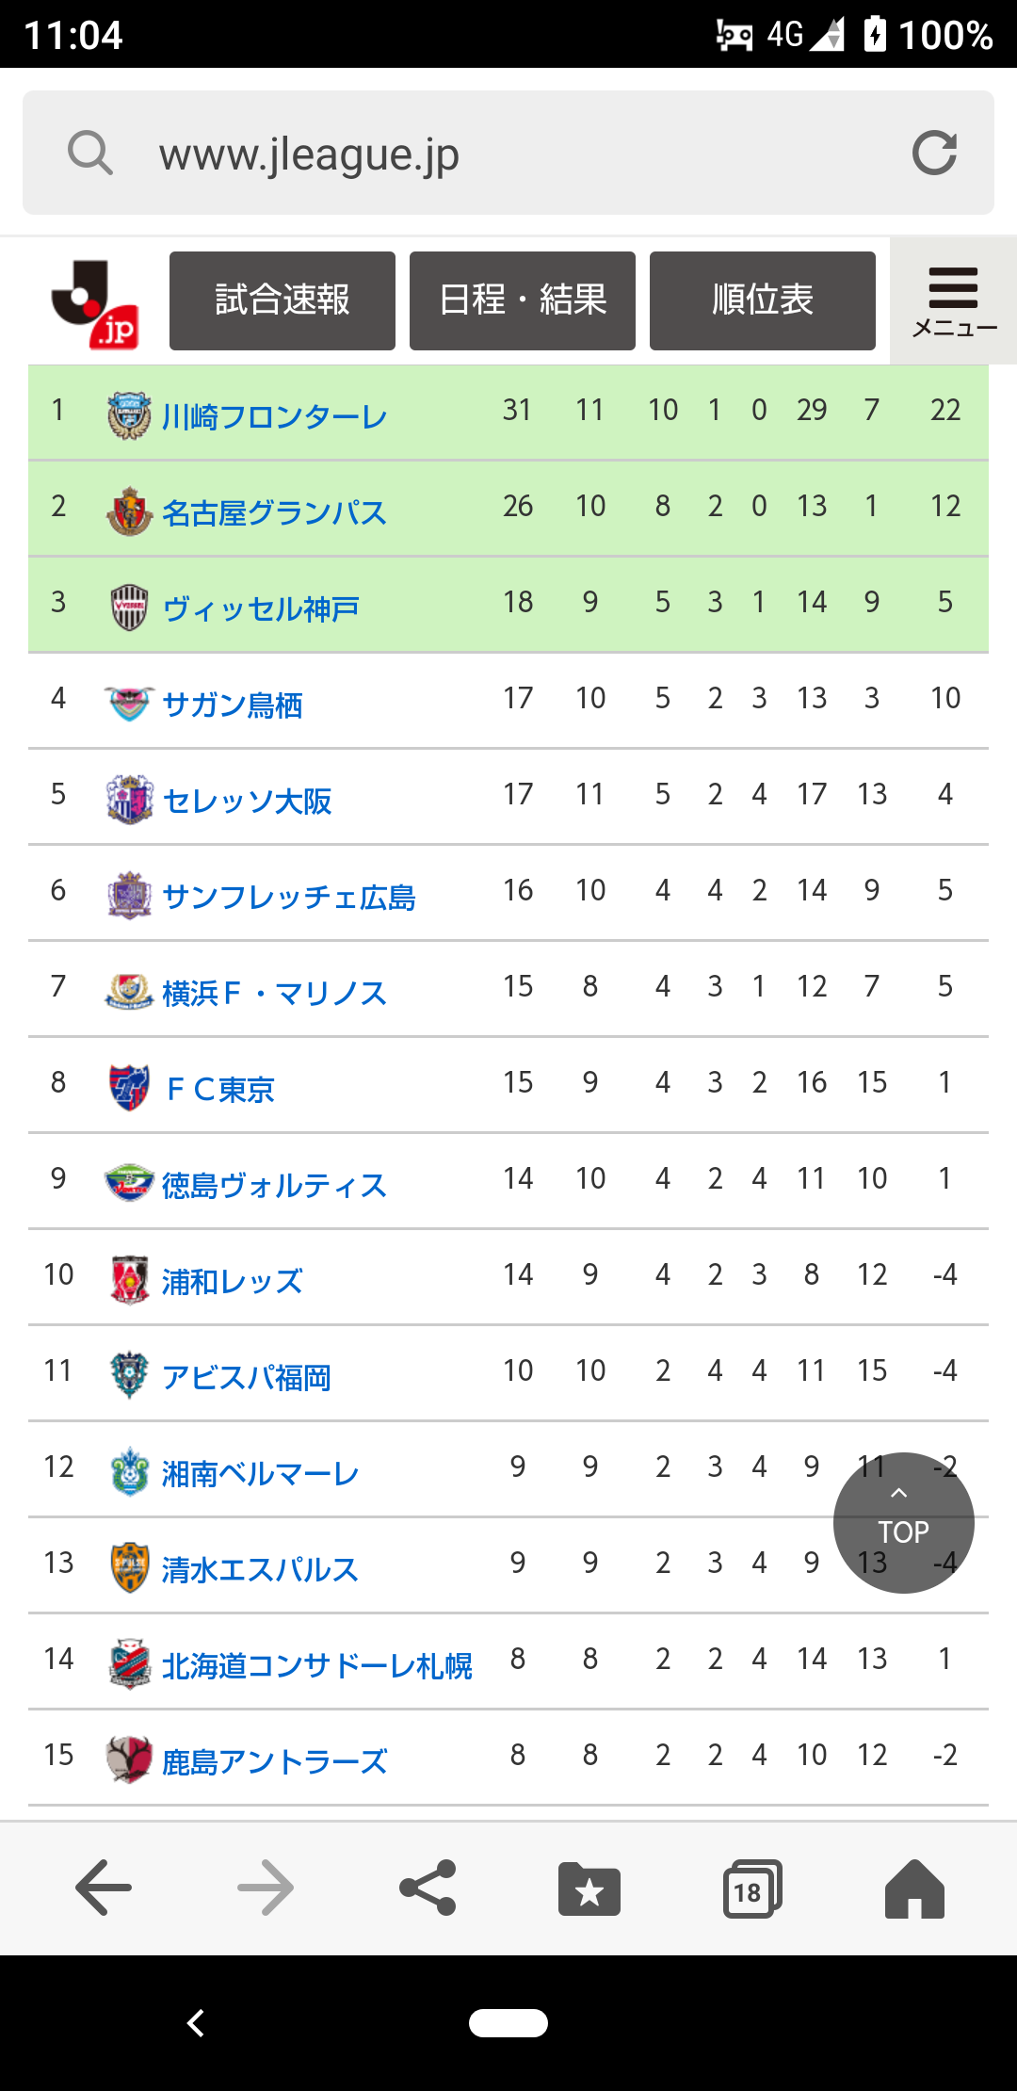Tap the browser back arrow icon
Image resolution: width=1017 pixels, height=2091 pixels.
(103, 1888)
